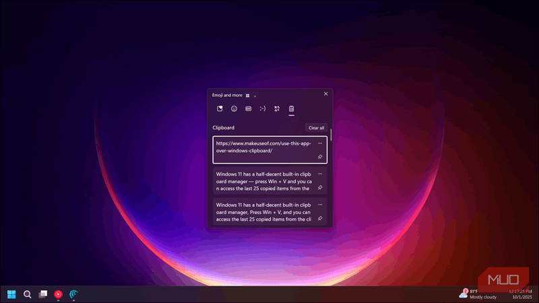Open the Symbols tab

click(277, 108)
